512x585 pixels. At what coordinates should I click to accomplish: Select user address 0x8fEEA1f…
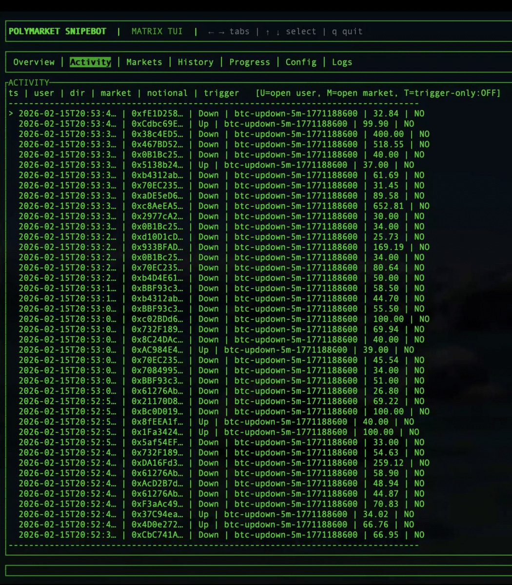(158, 422)
